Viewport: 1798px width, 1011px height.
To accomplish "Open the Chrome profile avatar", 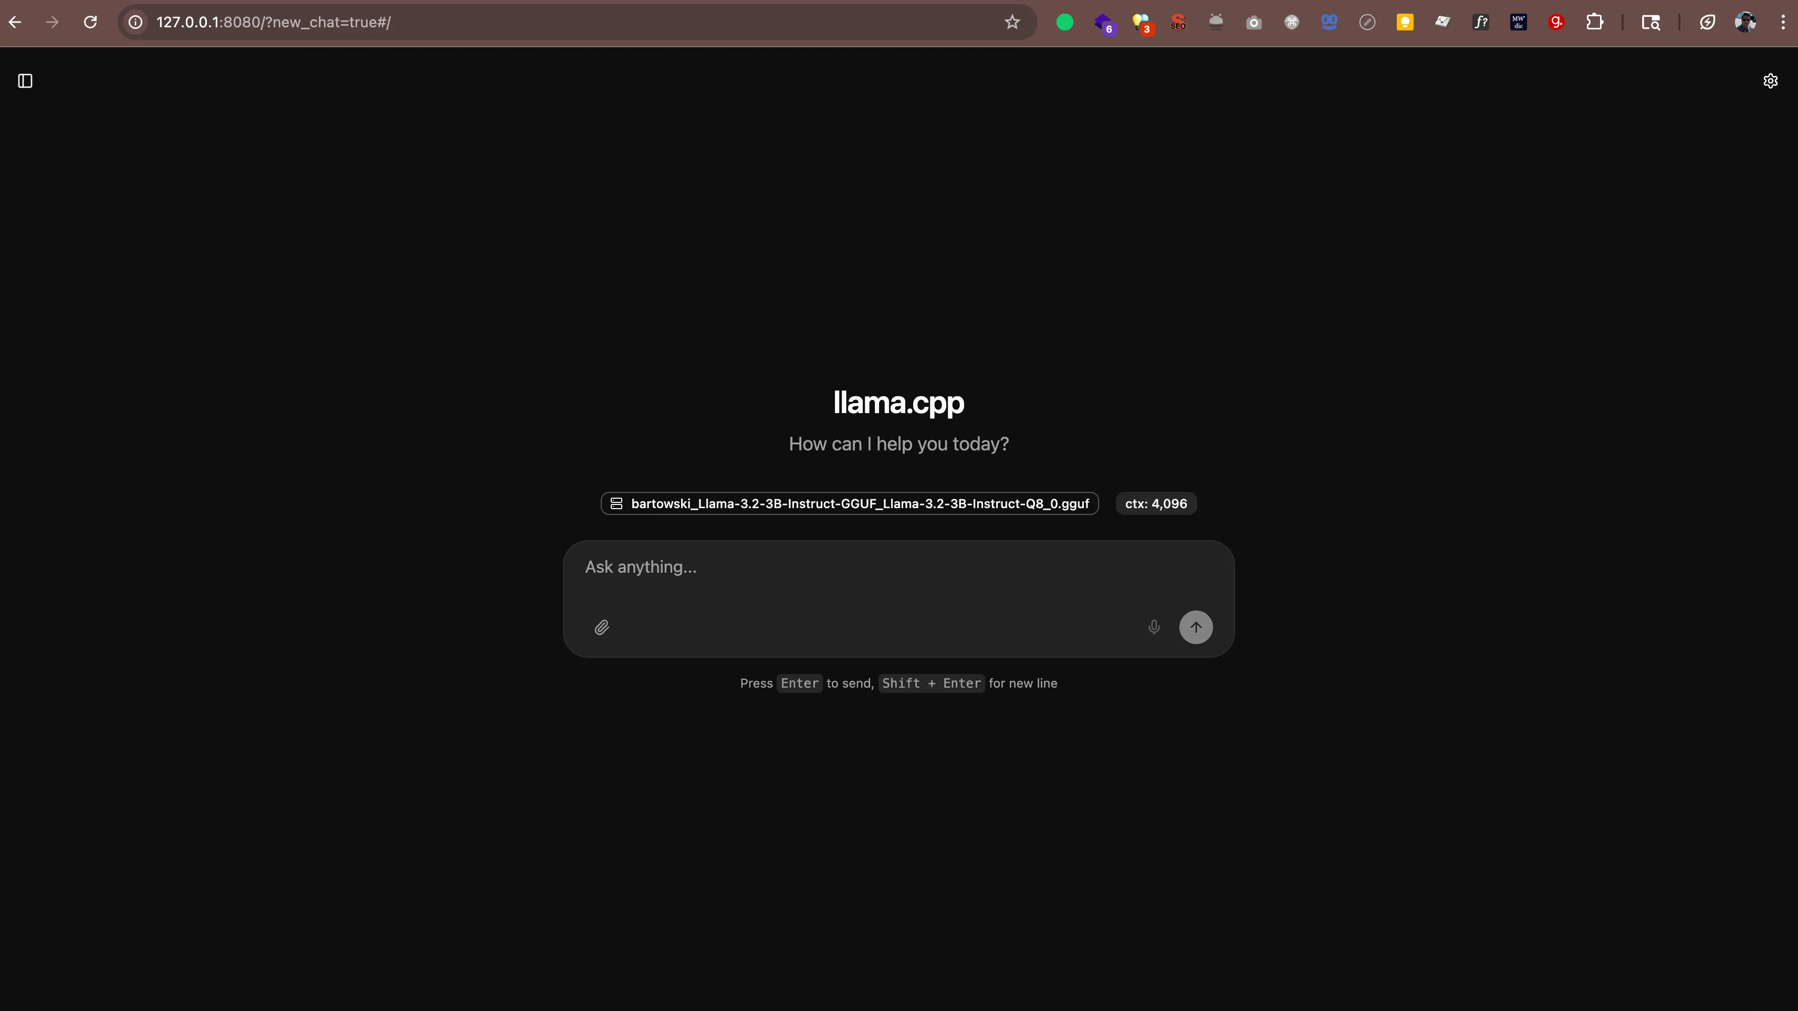I will point(1745,23).
